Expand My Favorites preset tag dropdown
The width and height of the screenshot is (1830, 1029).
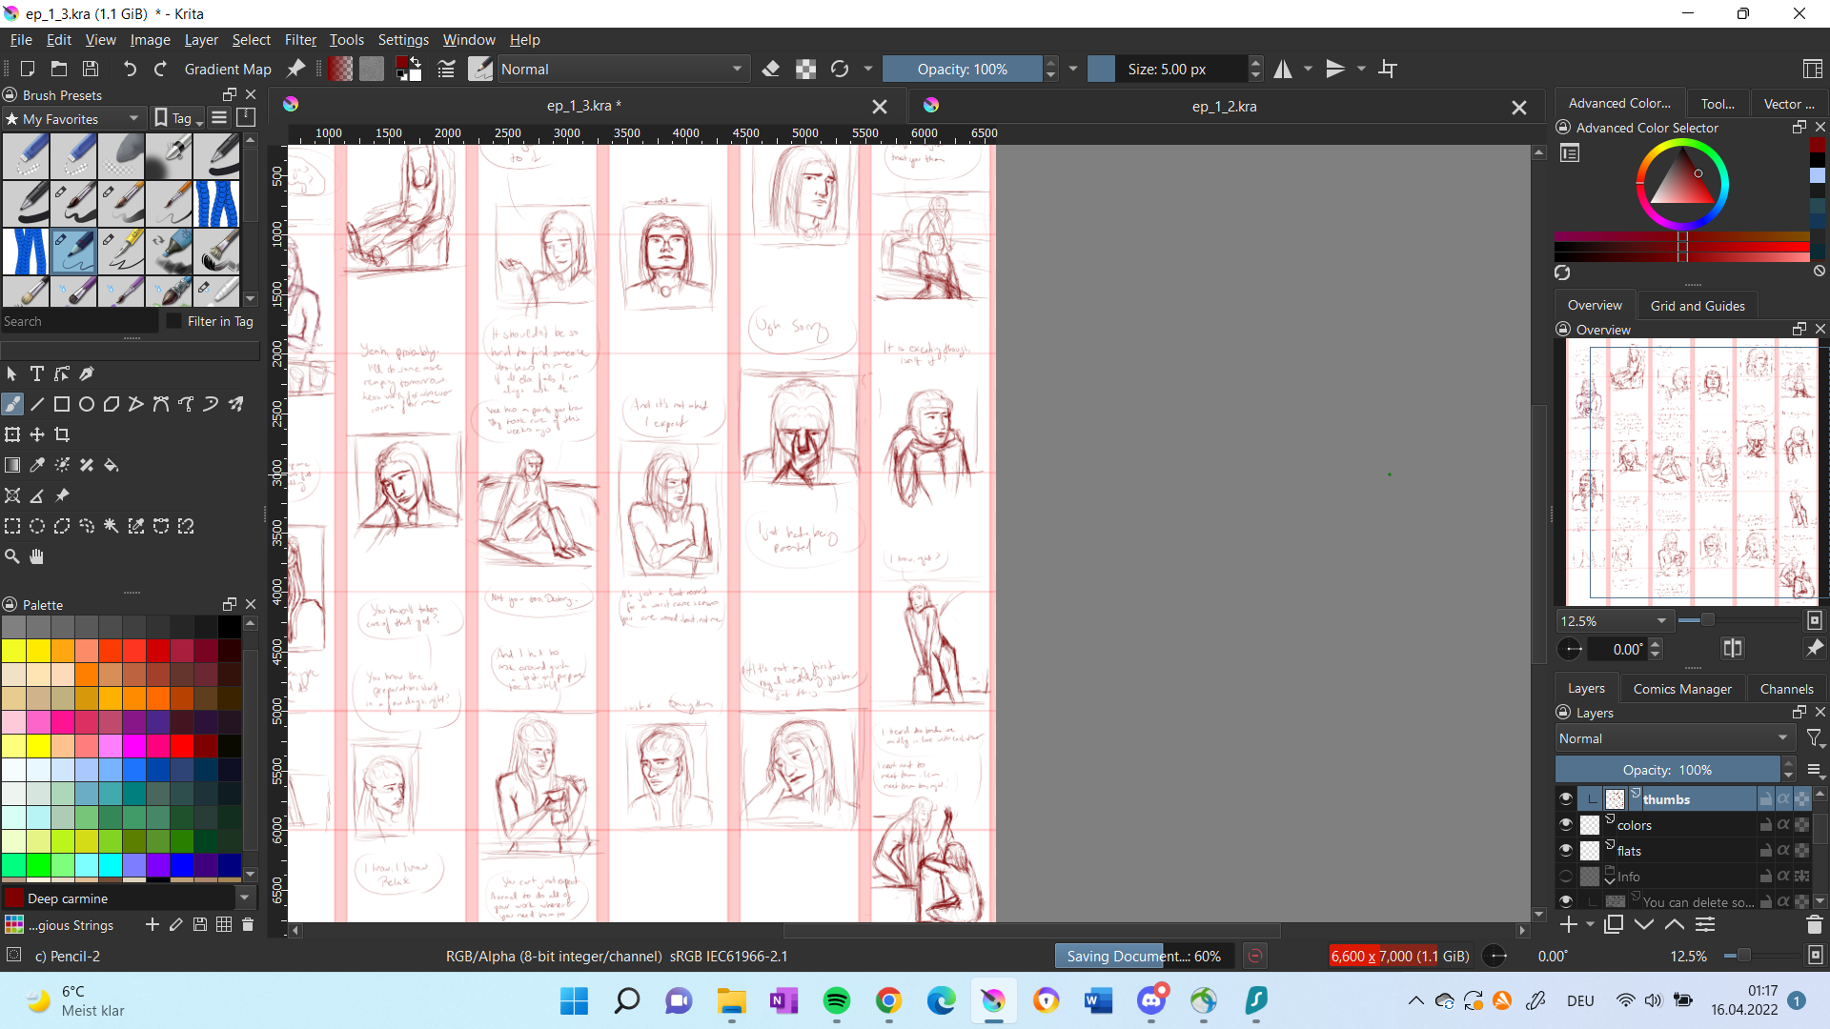coord(74,118)
